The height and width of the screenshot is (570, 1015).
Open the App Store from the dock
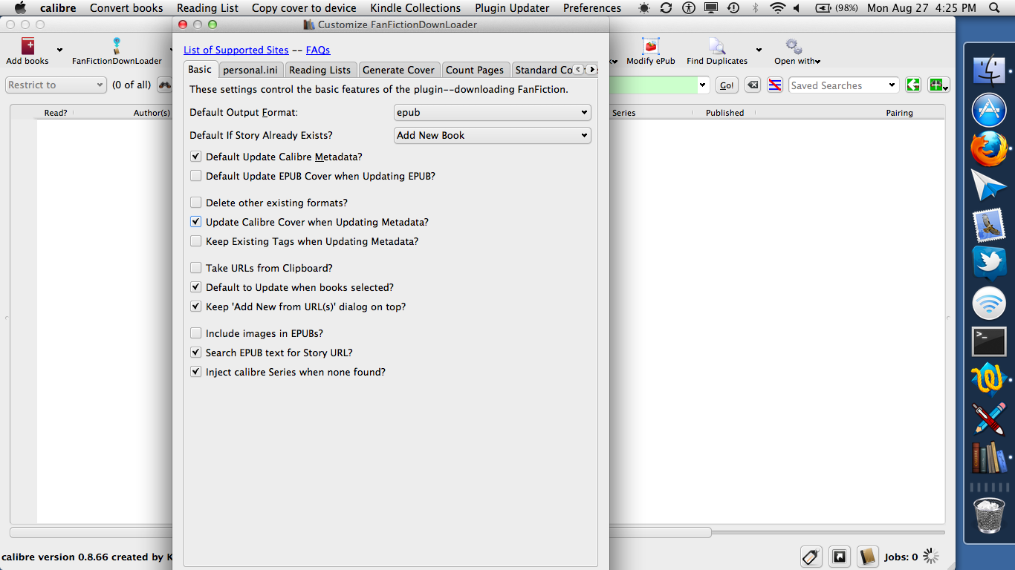tap(989, 110)
